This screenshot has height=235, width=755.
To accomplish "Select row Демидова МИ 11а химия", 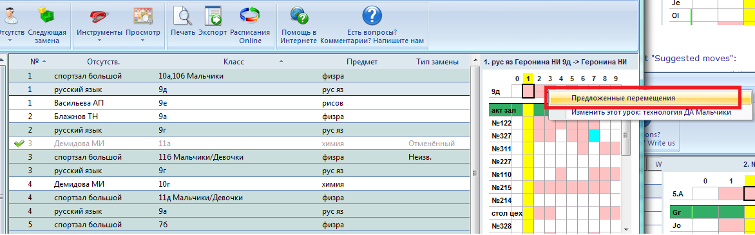I will 239,144.
